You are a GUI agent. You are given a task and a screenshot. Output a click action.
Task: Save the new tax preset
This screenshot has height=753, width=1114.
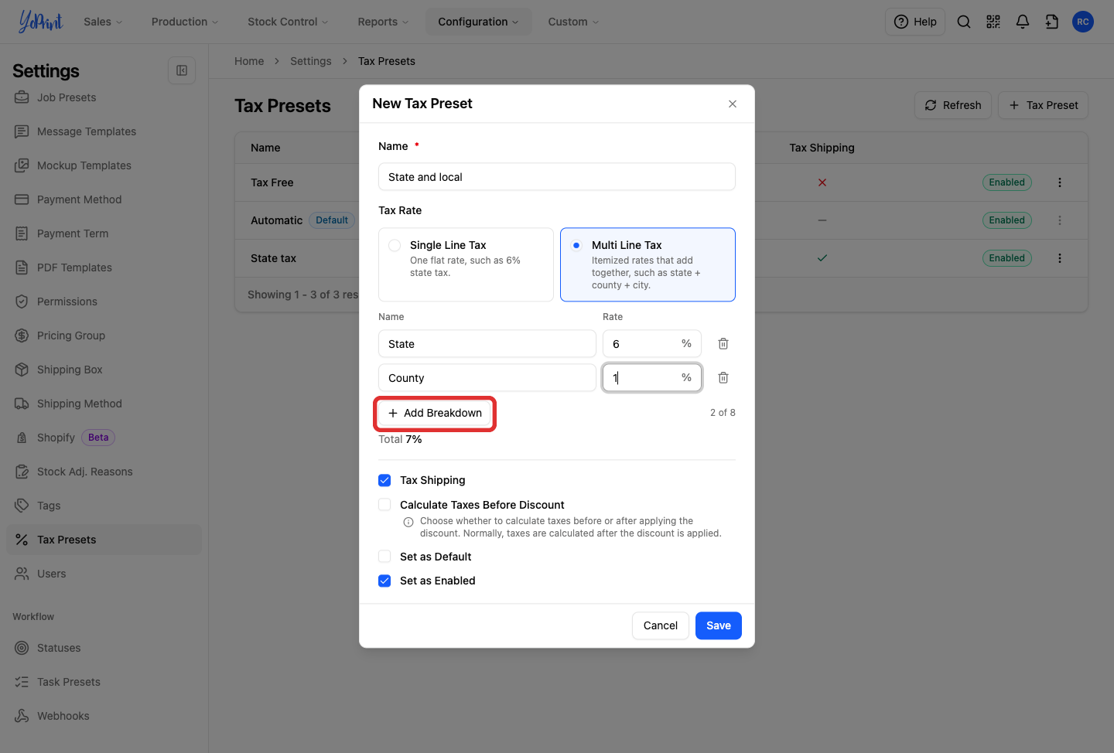tap(719, 625)
